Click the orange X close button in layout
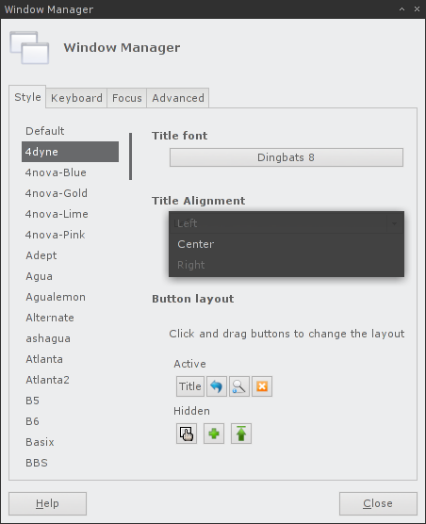The height and width of the screenshot is (524, 426). (262, 386)
